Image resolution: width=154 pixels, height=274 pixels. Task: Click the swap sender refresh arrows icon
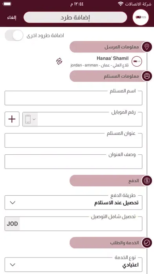pyautogui.click(x=59, y=61)
